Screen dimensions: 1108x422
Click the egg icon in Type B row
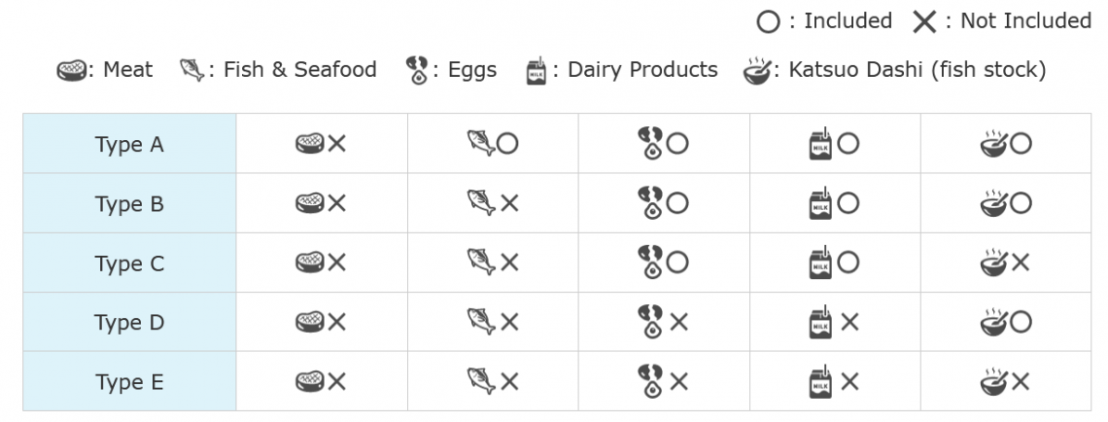click(x=650, y=203)
